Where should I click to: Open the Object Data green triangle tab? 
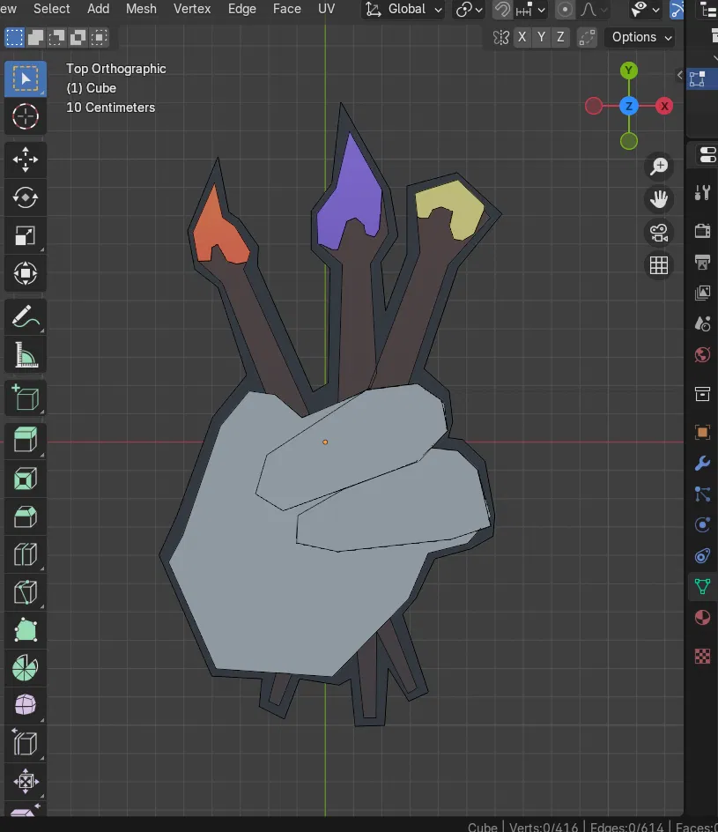pyautogui.click(x=702, y=586)
